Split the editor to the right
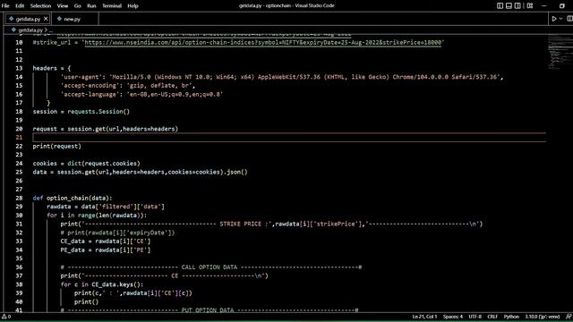The image size is (573, 322). coord(569,19)
